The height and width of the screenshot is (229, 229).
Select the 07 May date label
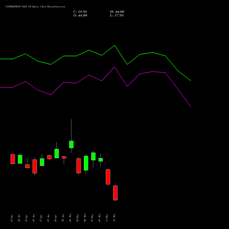pos(93,218)
